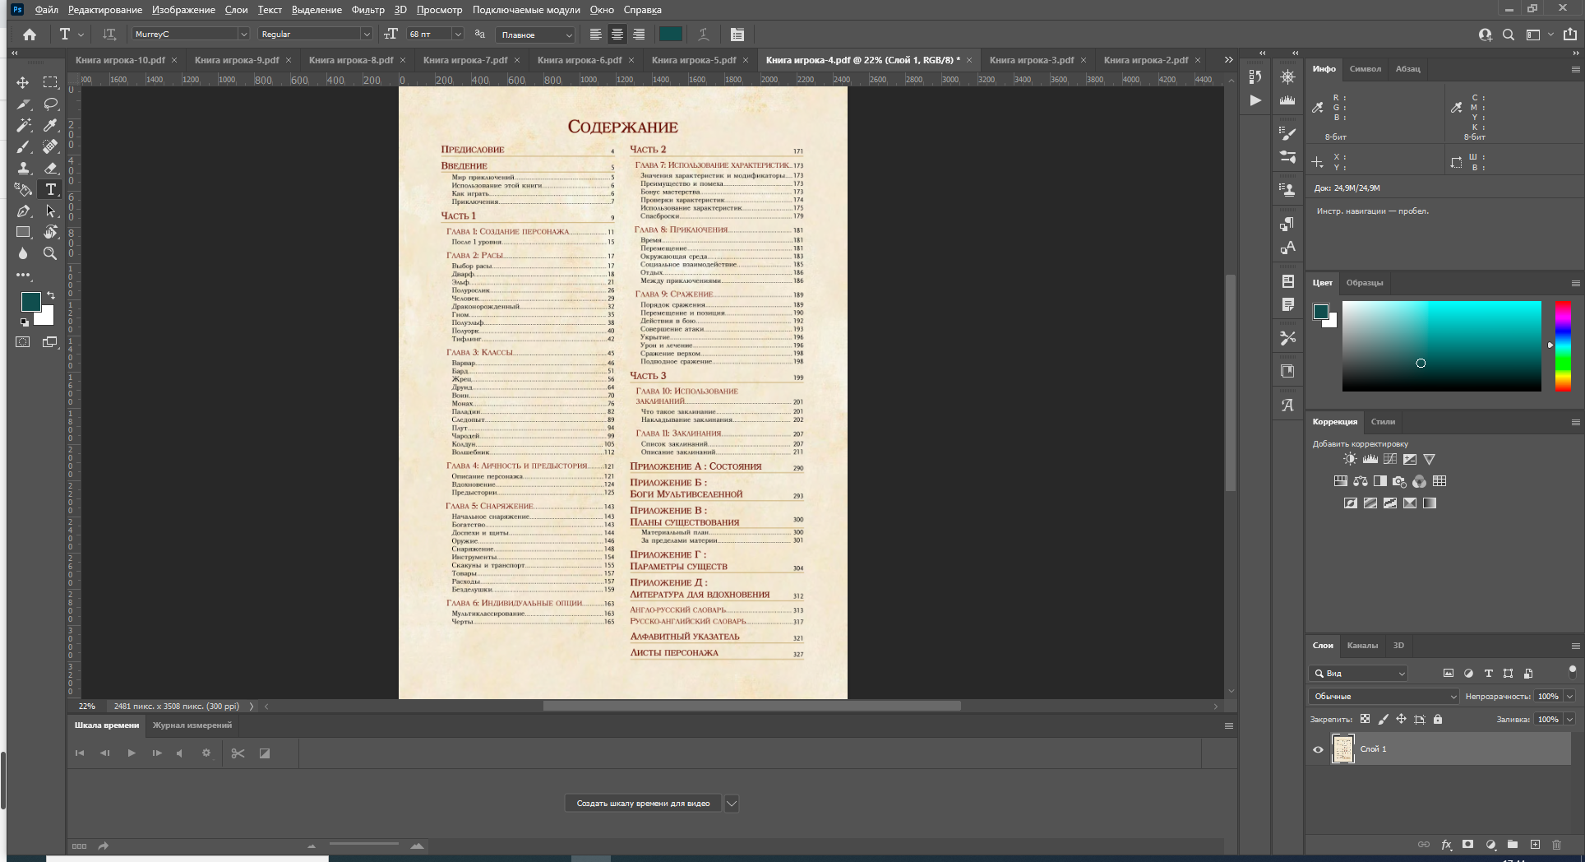Click the Слой 1 layer thumbnail
The height and width of the screenshot is (862, 1585).
pyautogui.click(x=1342, y=748)
